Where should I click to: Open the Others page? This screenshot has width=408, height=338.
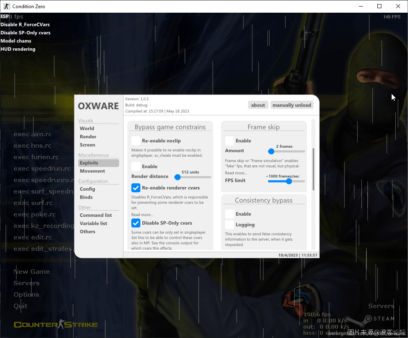(88, 232)
